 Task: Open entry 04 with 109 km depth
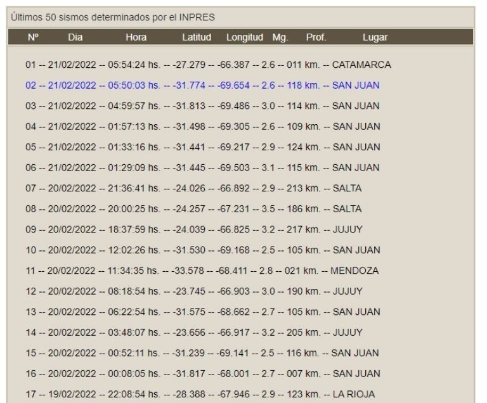point(202,126)
